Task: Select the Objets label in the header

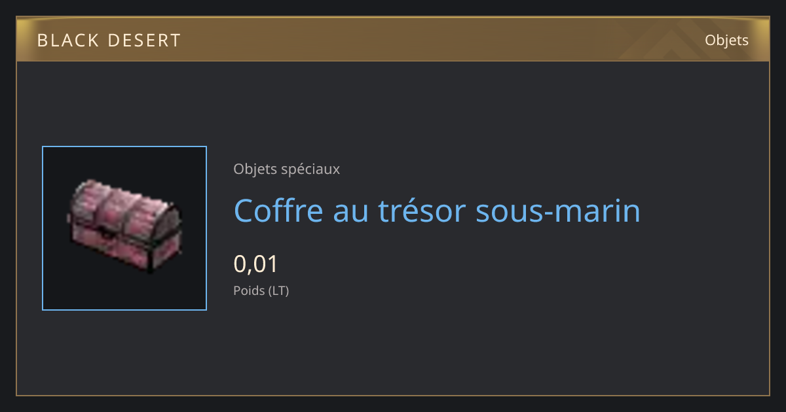Action: click(x=726, y=40)
